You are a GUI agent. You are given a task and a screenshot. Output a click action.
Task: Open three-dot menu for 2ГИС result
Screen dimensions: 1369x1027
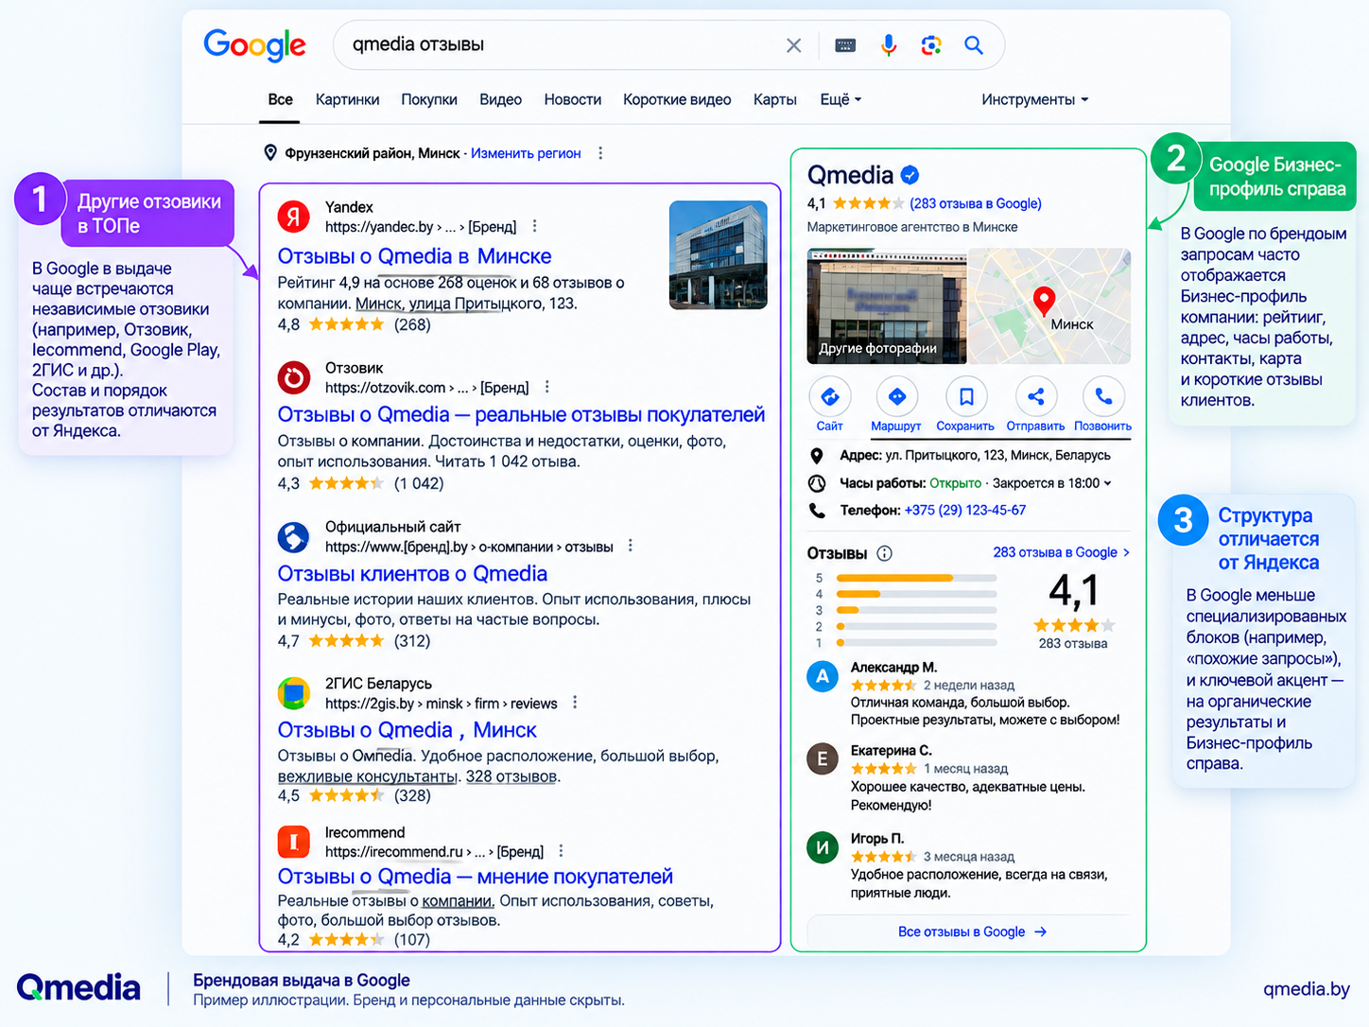point(575,703)
